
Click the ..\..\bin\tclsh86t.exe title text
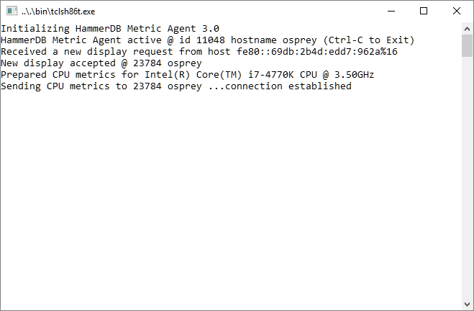click(58, 12)
